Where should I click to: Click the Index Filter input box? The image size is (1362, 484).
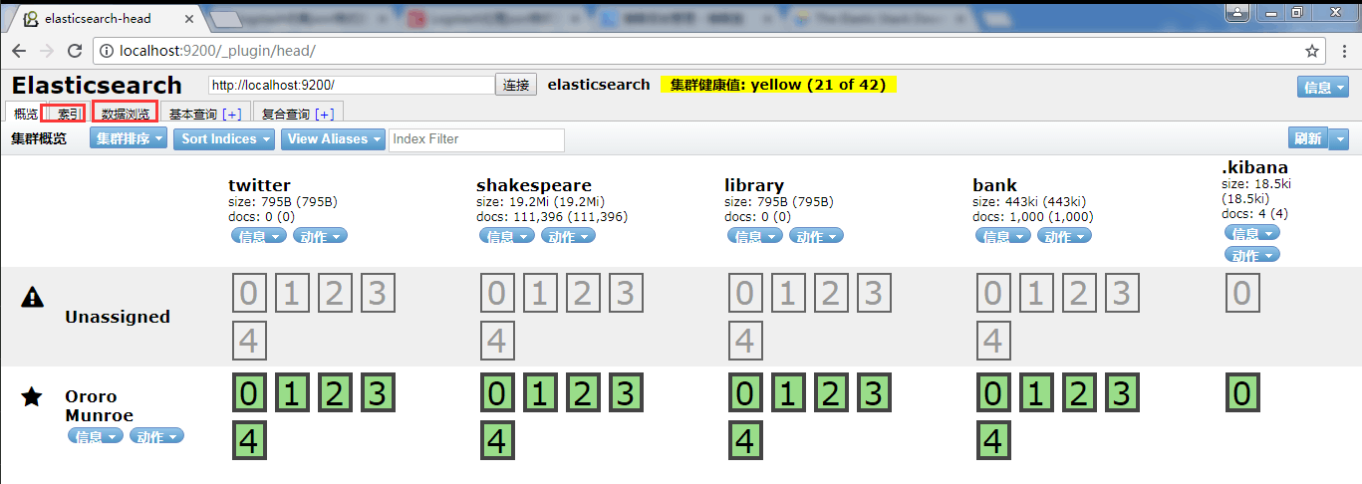pos(476,139)
